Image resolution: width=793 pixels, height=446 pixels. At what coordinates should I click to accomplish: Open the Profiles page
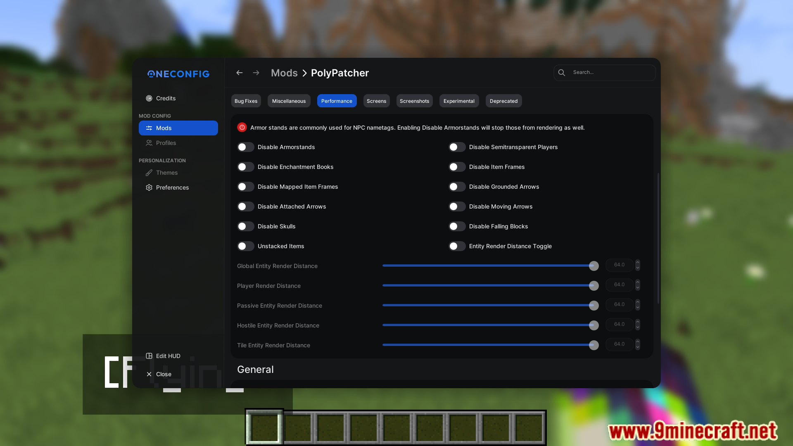[178, 143]
